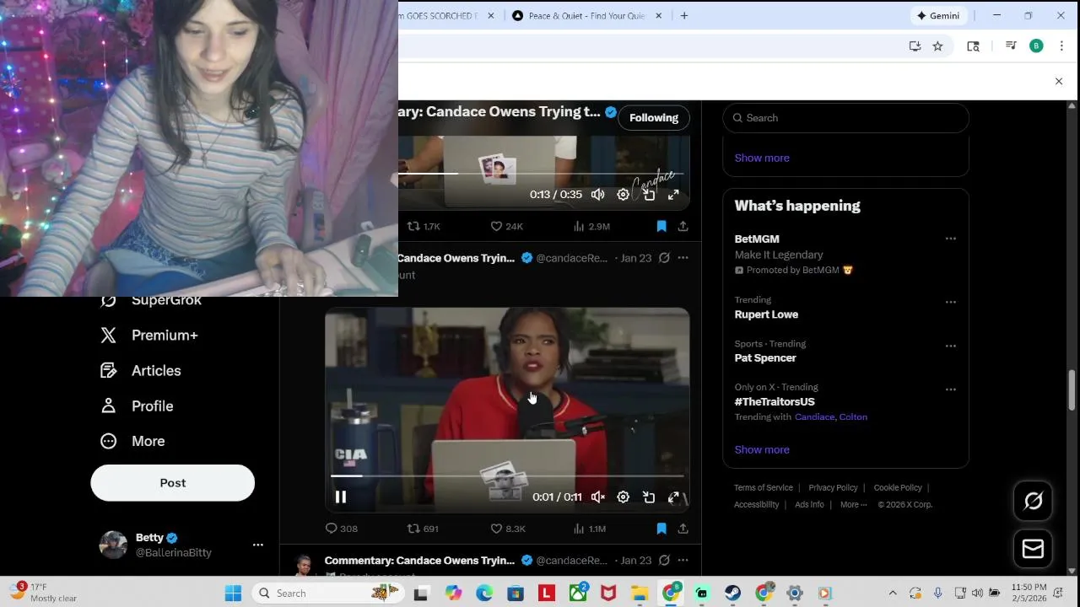View analytics showing 2.9M views
Viewport: 1080px width, 607px height.
pos(591,226)
